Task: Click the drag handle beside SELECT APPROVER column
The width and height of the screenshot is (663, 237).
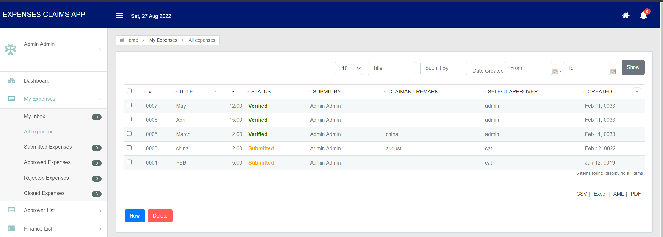Action: tap(484, 92)
